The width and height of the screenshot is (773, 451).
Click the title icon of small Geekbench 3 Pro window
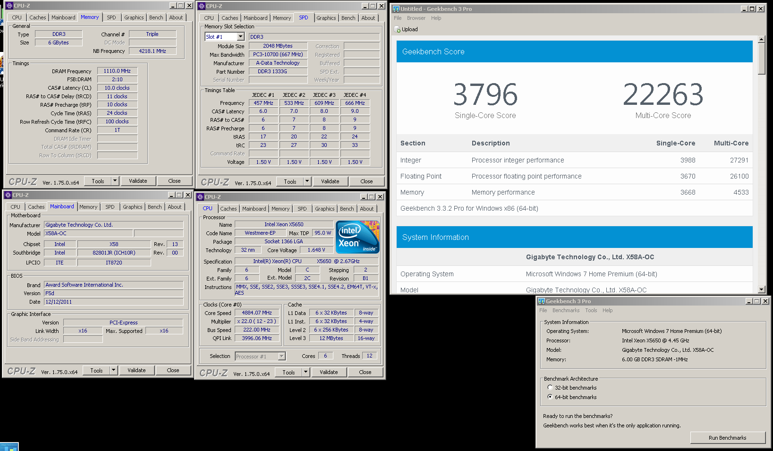(x=542, y=301)
